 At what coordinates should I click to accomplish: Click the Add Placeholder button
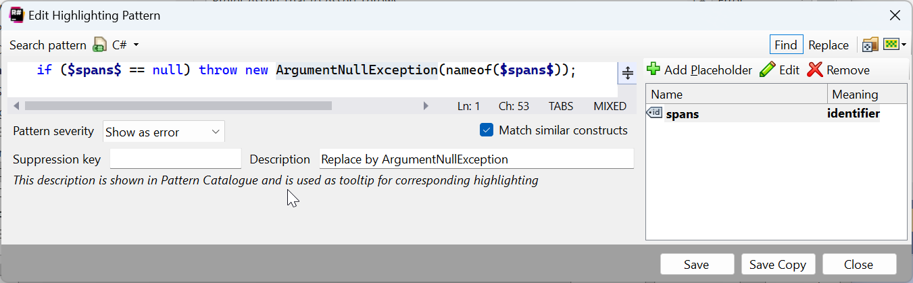699,70
